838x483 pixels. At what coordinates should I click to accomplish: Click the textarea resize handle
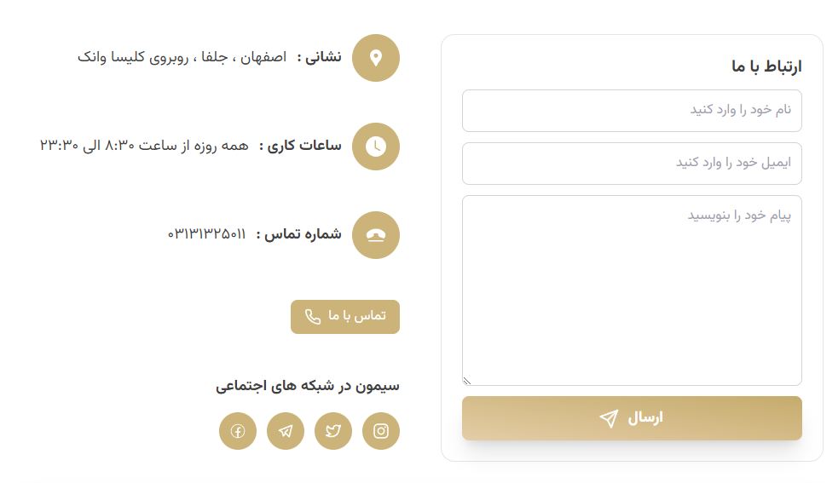coord(466,381)
